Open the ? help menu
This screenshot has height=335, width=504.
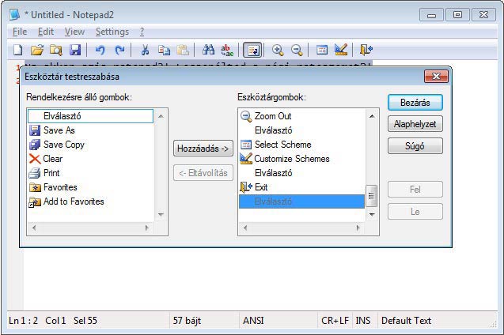pyautogui.click(x=142, y=32)
